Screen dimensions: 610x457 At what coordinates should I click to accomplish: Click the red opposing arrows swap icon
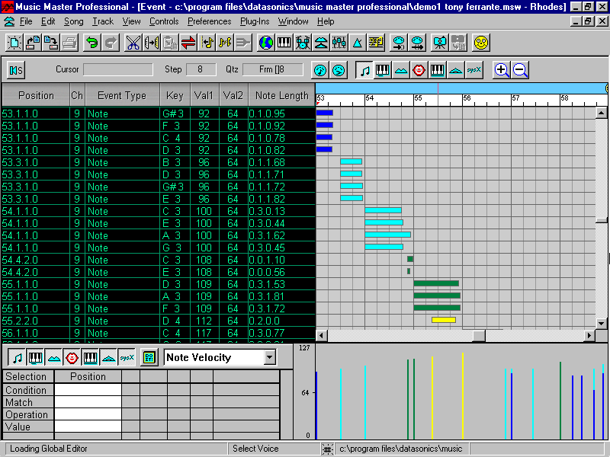tap(188, 43)
